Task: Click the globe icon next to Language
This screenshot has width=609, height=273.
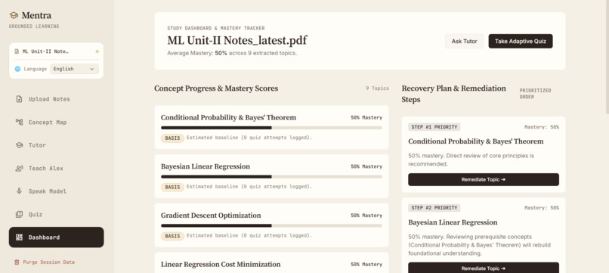Action: [17, 69]
